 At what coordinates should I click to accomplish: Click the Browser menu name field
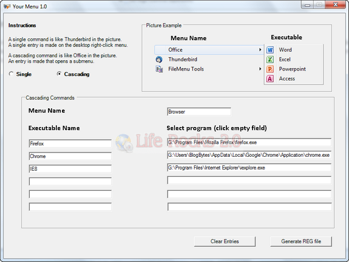(199, 111)
